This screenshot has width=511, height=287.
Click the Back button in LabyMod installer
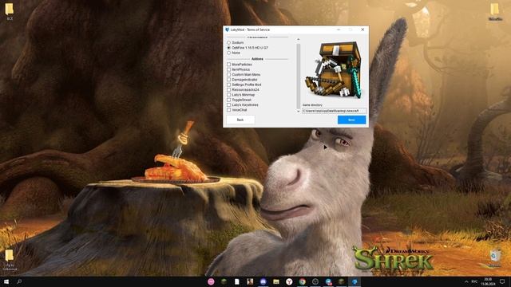240,120
